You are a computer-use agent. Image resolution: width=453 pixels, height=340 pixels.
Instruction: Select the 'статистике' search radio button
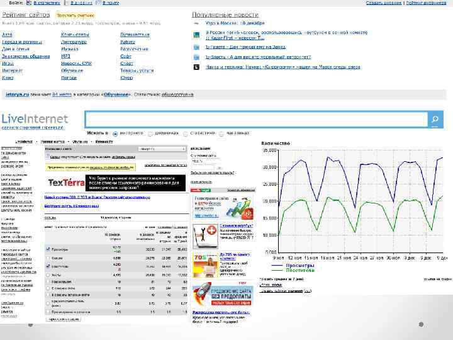186,134
